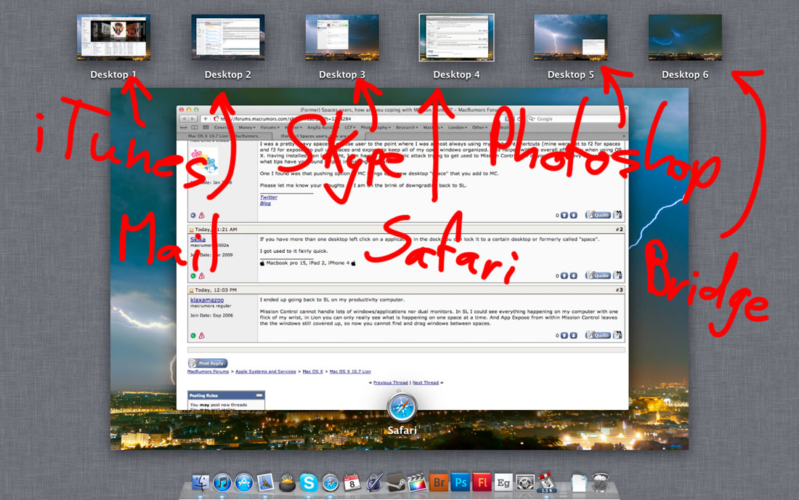Click Quote button on klaxamazoo's post
The image size is (799, 500).
point(598,335)
